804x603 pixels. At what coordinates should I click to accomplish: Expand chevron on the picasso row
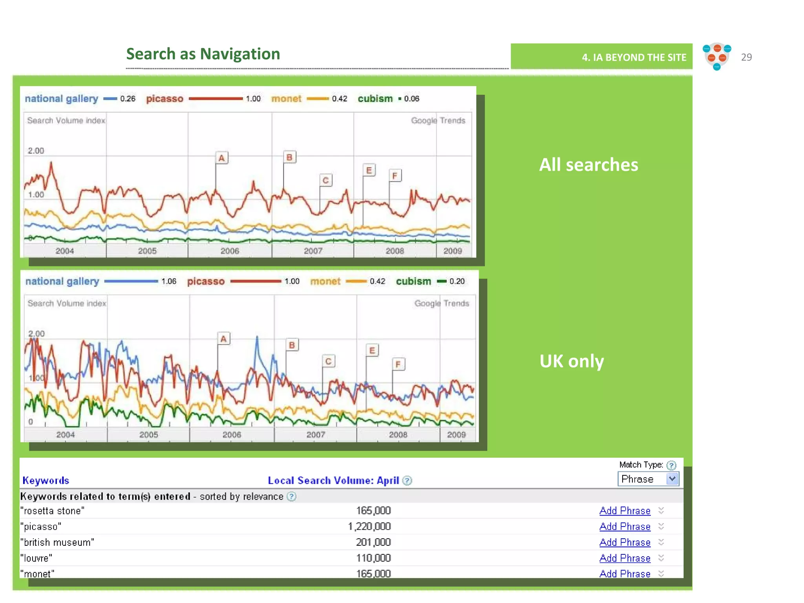click(x=661, y=526)
